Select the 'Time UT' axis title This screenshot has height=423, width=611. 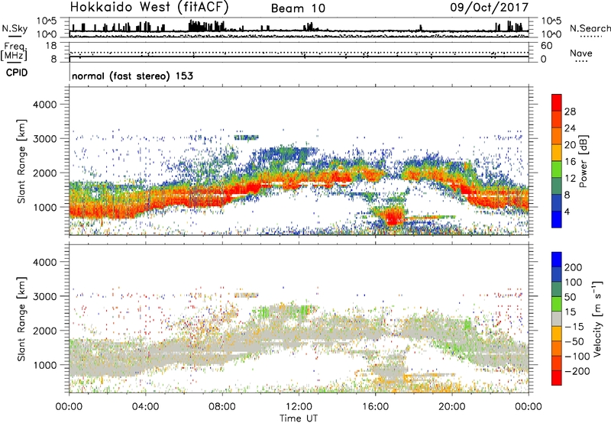pos(299,418)
